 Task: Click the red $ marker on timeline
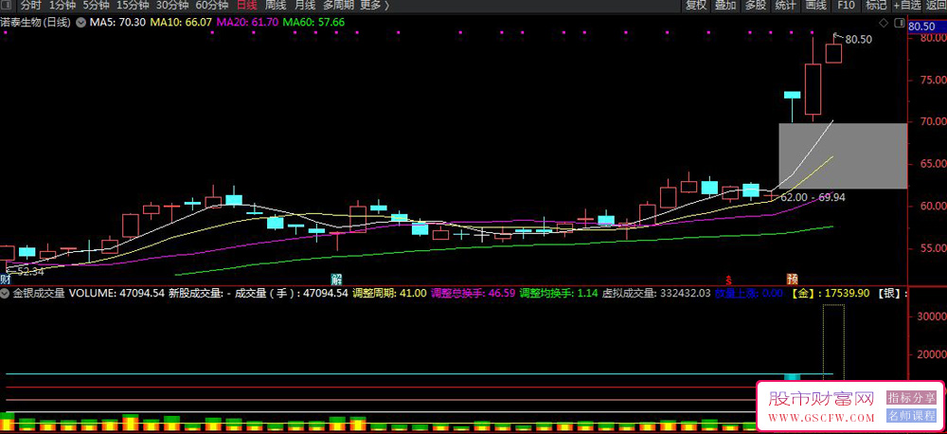(x=729, y=280)
